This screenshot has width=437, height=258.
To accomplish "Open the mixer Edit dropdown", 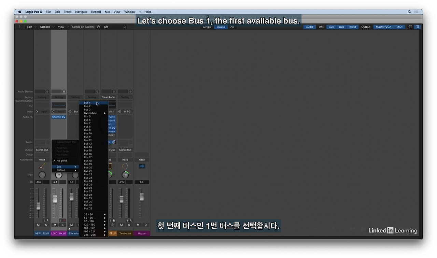I will point(31,27).
